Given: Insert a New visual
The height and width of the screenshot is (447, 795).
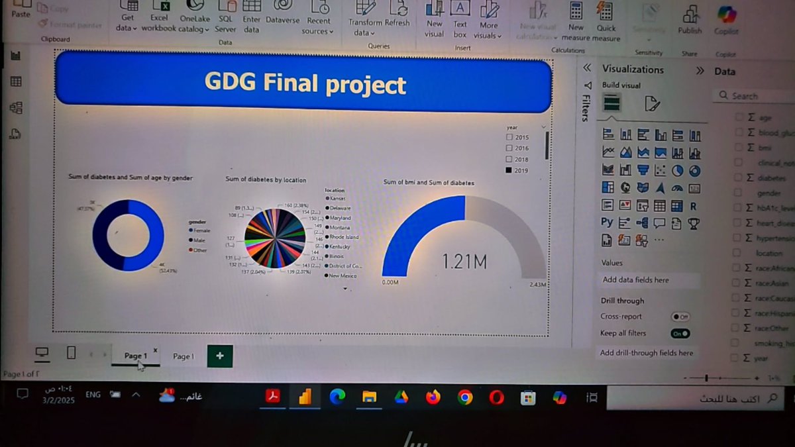Looking at the screenshot, I should 435,19.
